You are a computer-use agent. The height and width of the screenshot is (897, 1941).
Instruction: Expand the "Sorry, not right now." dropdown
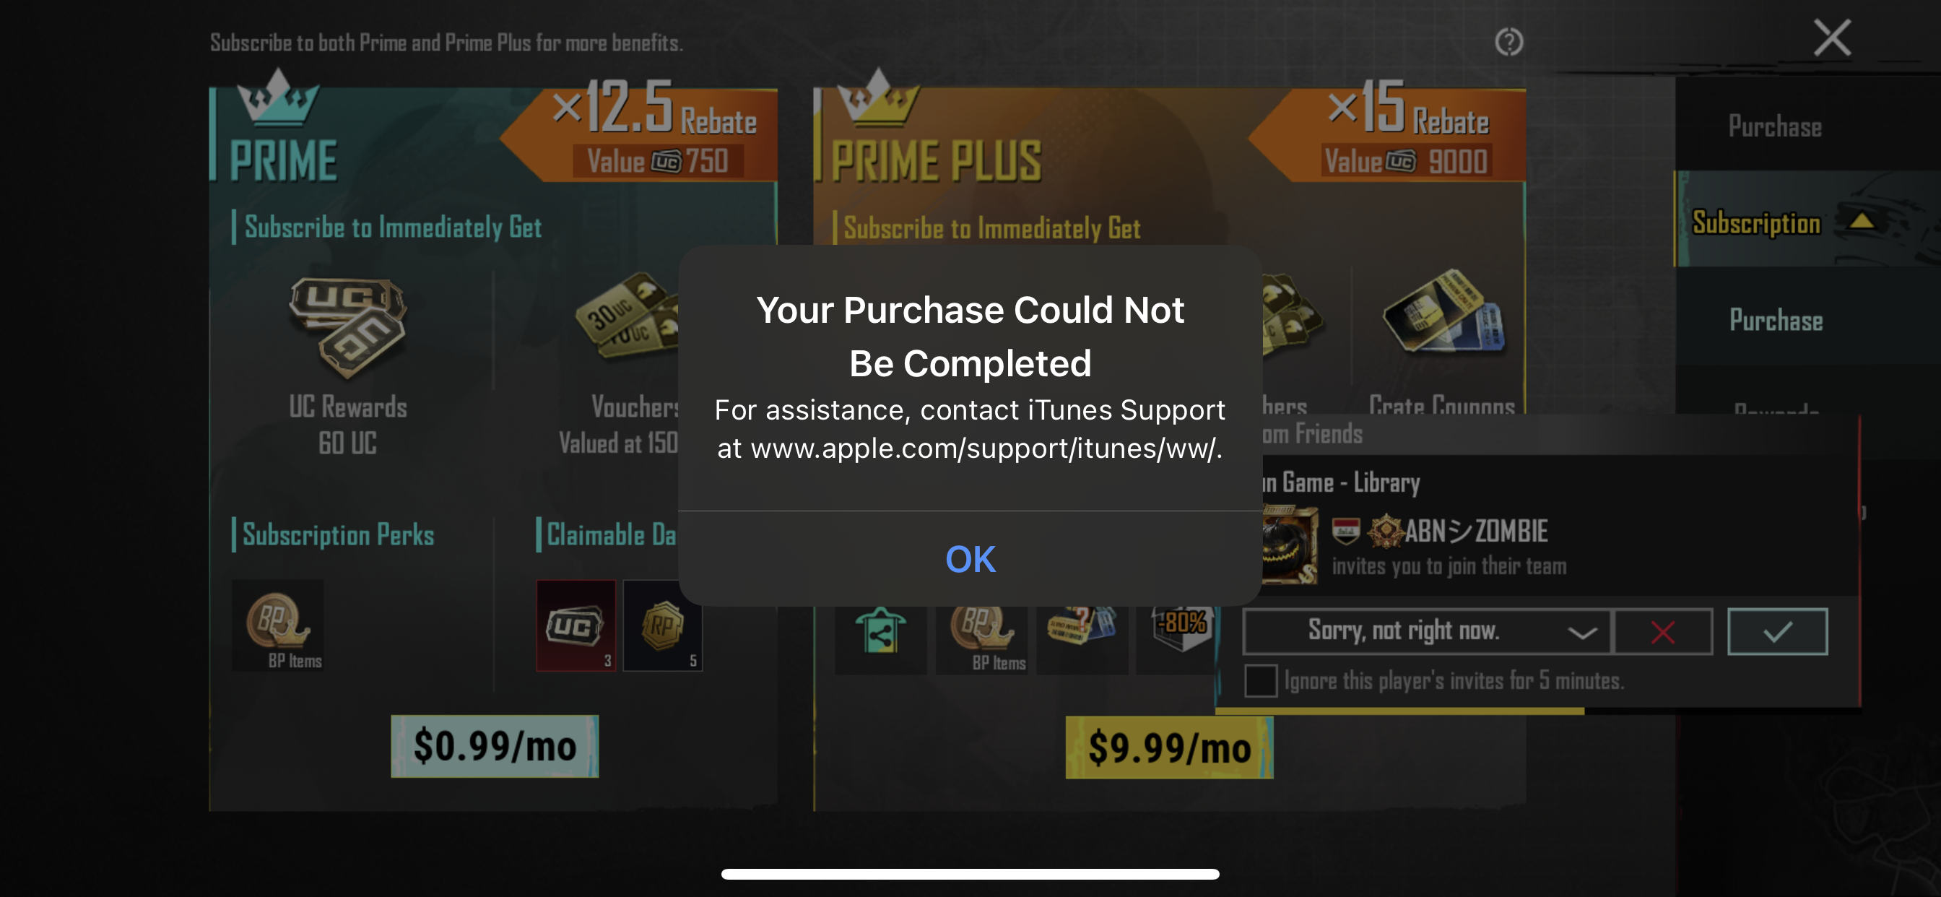[x=1425, y=631]
